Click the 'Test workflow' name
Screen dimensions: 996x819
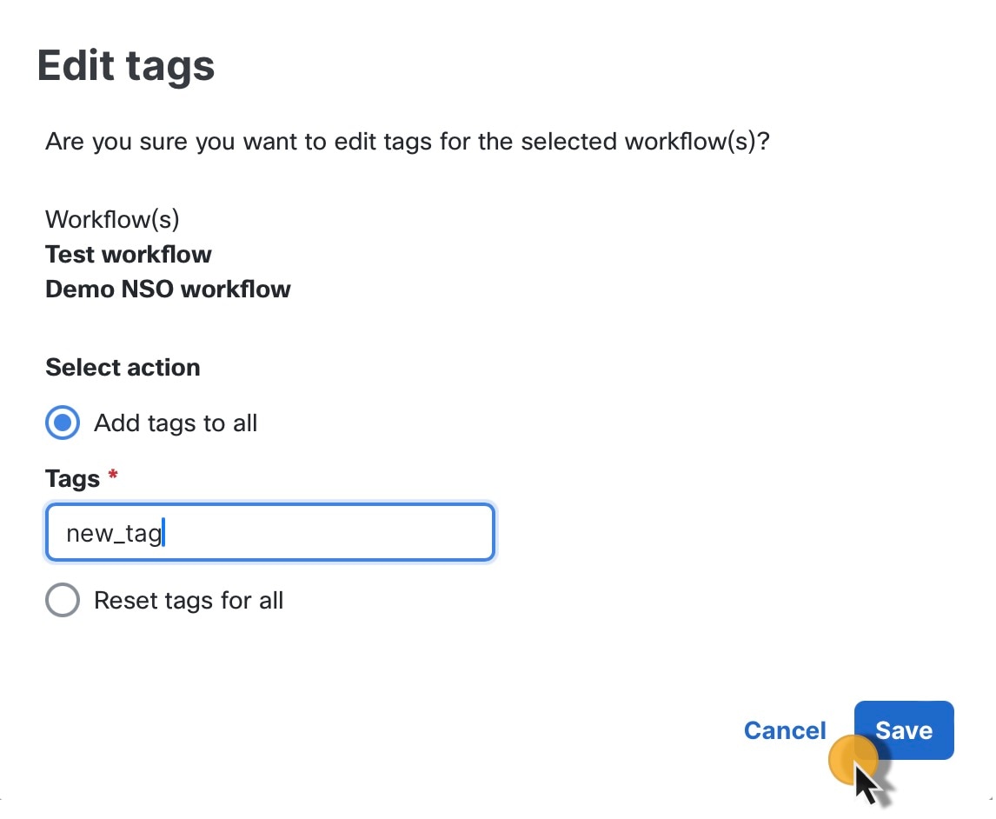click(129, 255)
